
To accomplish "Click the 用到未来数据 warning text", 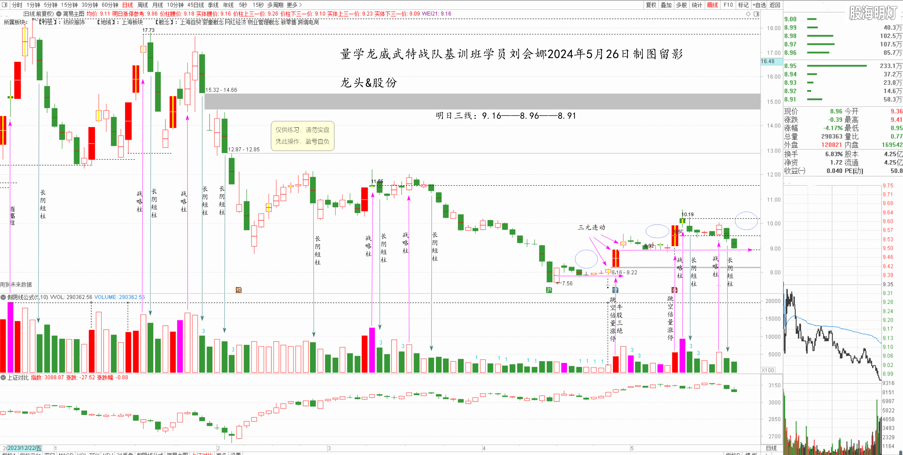I will [x=16, y=284].
